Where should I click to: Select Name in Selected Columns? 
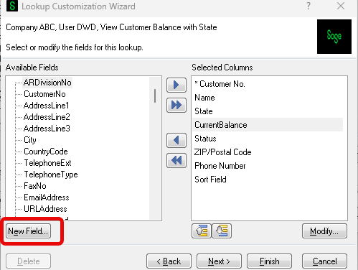(268, 98)
